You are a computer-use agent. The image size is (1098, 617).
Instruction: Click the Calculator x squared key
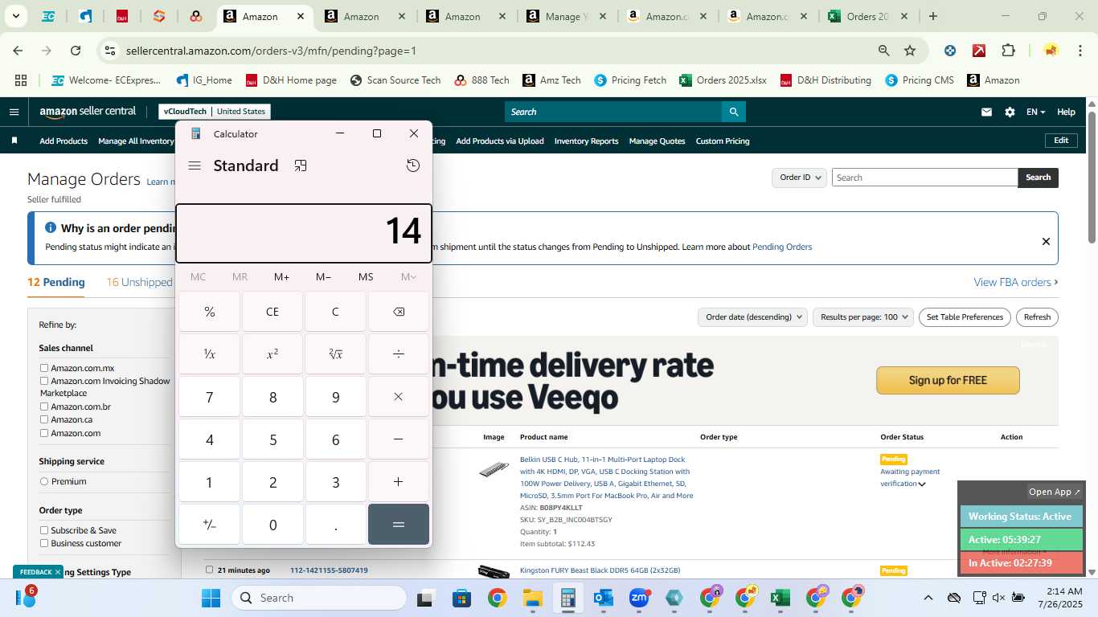[272, 354]
